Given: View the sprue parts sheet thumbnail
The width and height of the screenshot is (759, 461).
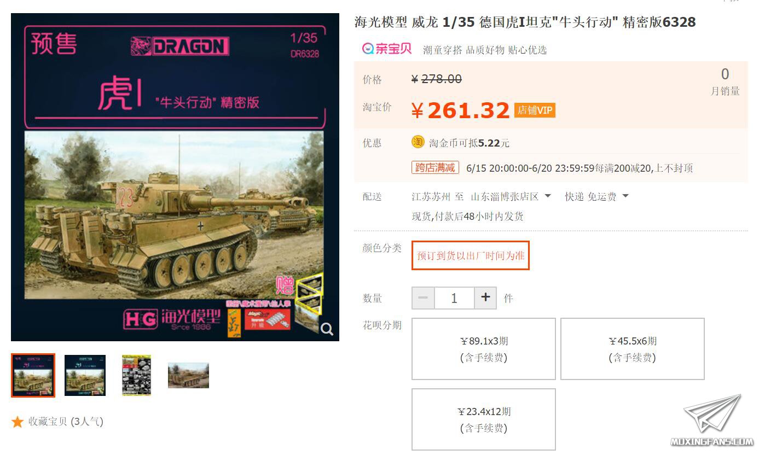Looking at the screenshot, I should (x=136, y=375).
